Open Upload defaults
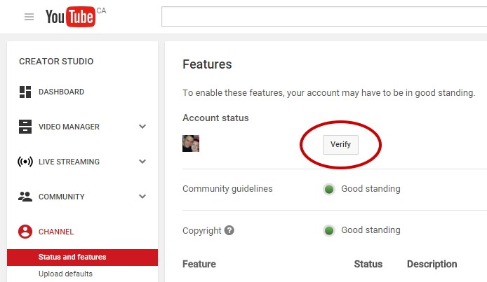This screenshot has width=487, height=282. [65, 274]
